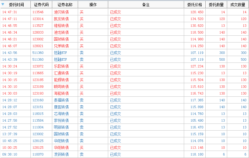
Task: Click security code 113527
Action: click(38, 26)
